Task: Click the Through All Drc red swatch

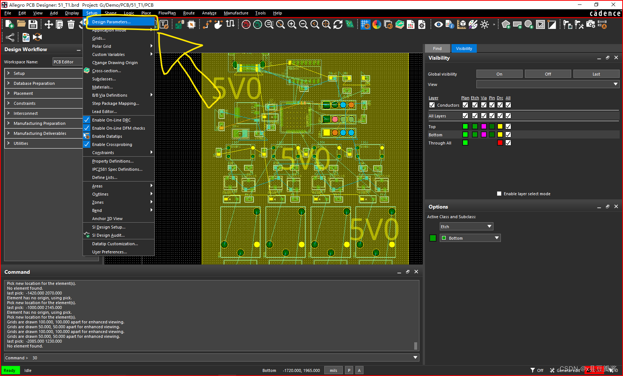Action: tap(500, 143)
